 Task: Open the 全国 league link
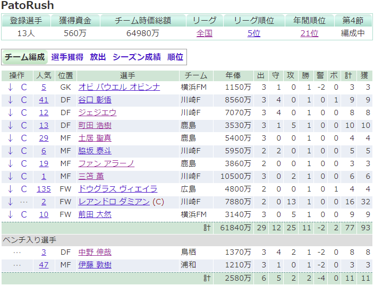(x=205, y=33)
